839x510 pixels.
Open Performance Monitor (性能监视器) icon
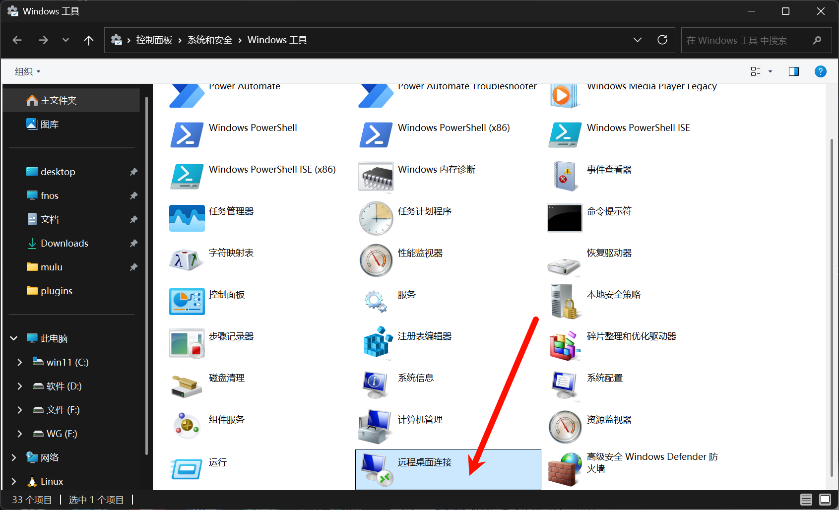pos(376,259)
